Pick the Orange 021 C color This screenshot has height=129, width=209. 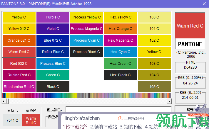pos(19,40)
